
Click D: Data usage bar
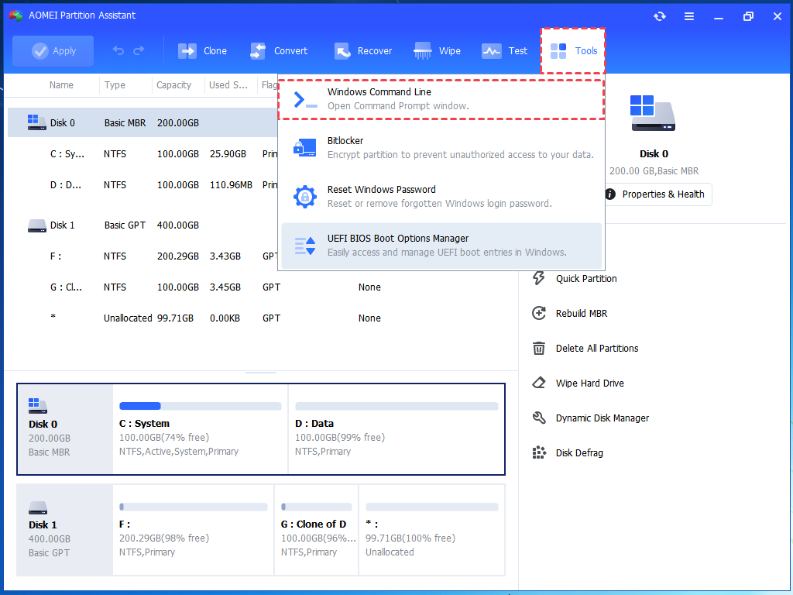[x=396, y=406]
